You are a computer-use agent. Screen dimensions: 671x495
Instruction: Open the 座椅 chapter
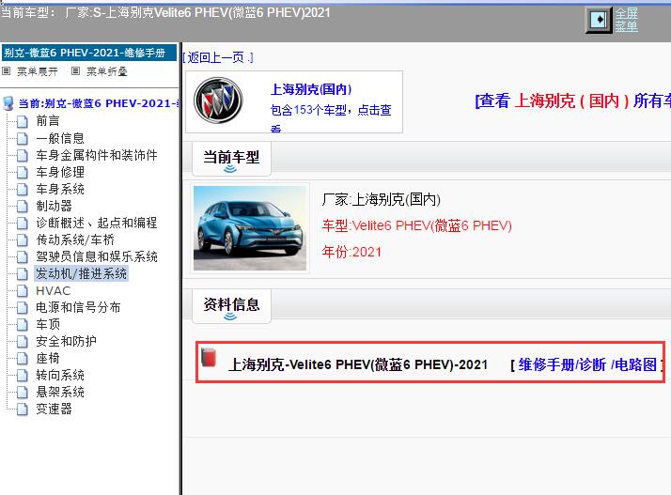48,358
